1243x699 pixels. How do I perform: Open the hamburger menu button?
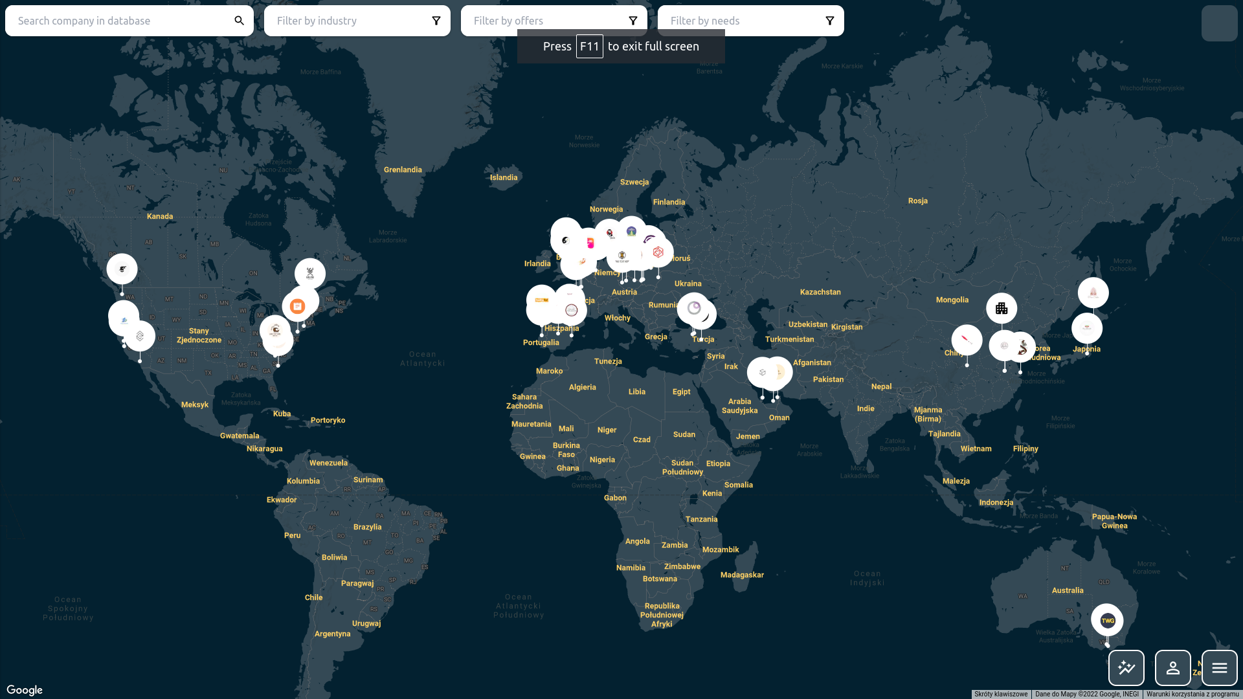(1219, 668)
